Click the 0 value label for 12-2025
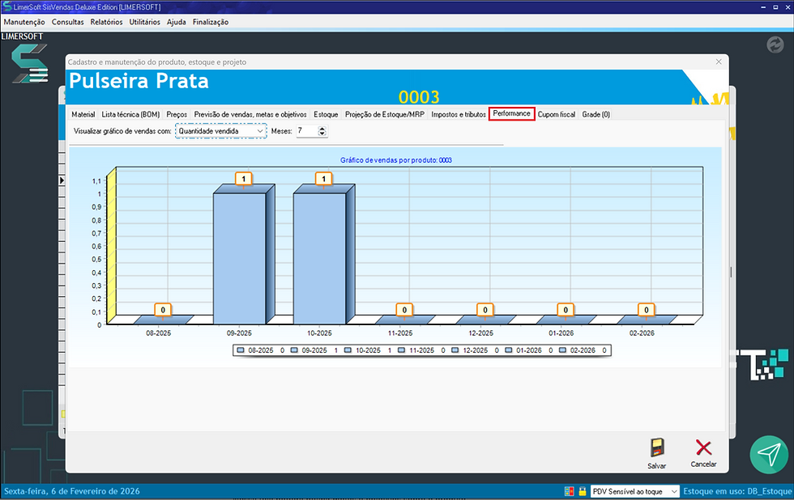The width and height of the screenshot is (794, 500). pos(485,310)
